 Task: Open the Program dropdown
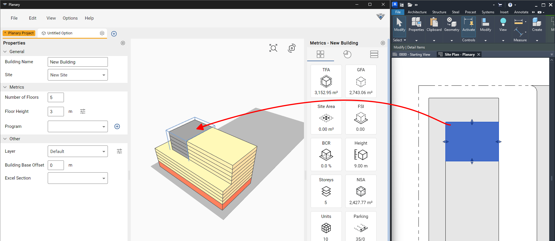click(x=78, y=126)
